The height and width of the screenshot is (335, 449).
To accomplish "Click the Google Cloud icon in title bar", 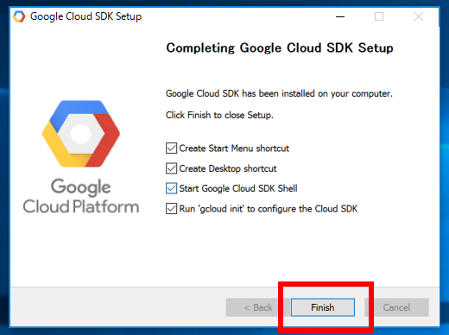I will click(19, 16).
